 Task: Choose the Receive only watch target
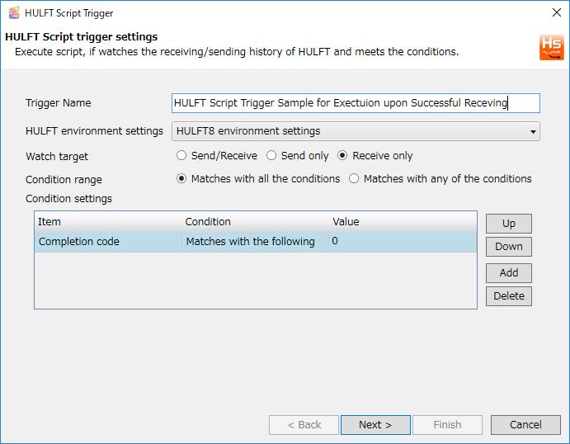(x=342, y=156)
